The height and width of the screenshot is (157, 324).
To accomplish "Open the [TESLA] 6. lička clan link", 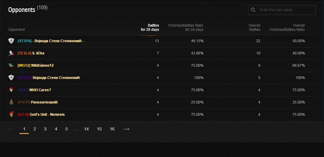I will point(31,53).
